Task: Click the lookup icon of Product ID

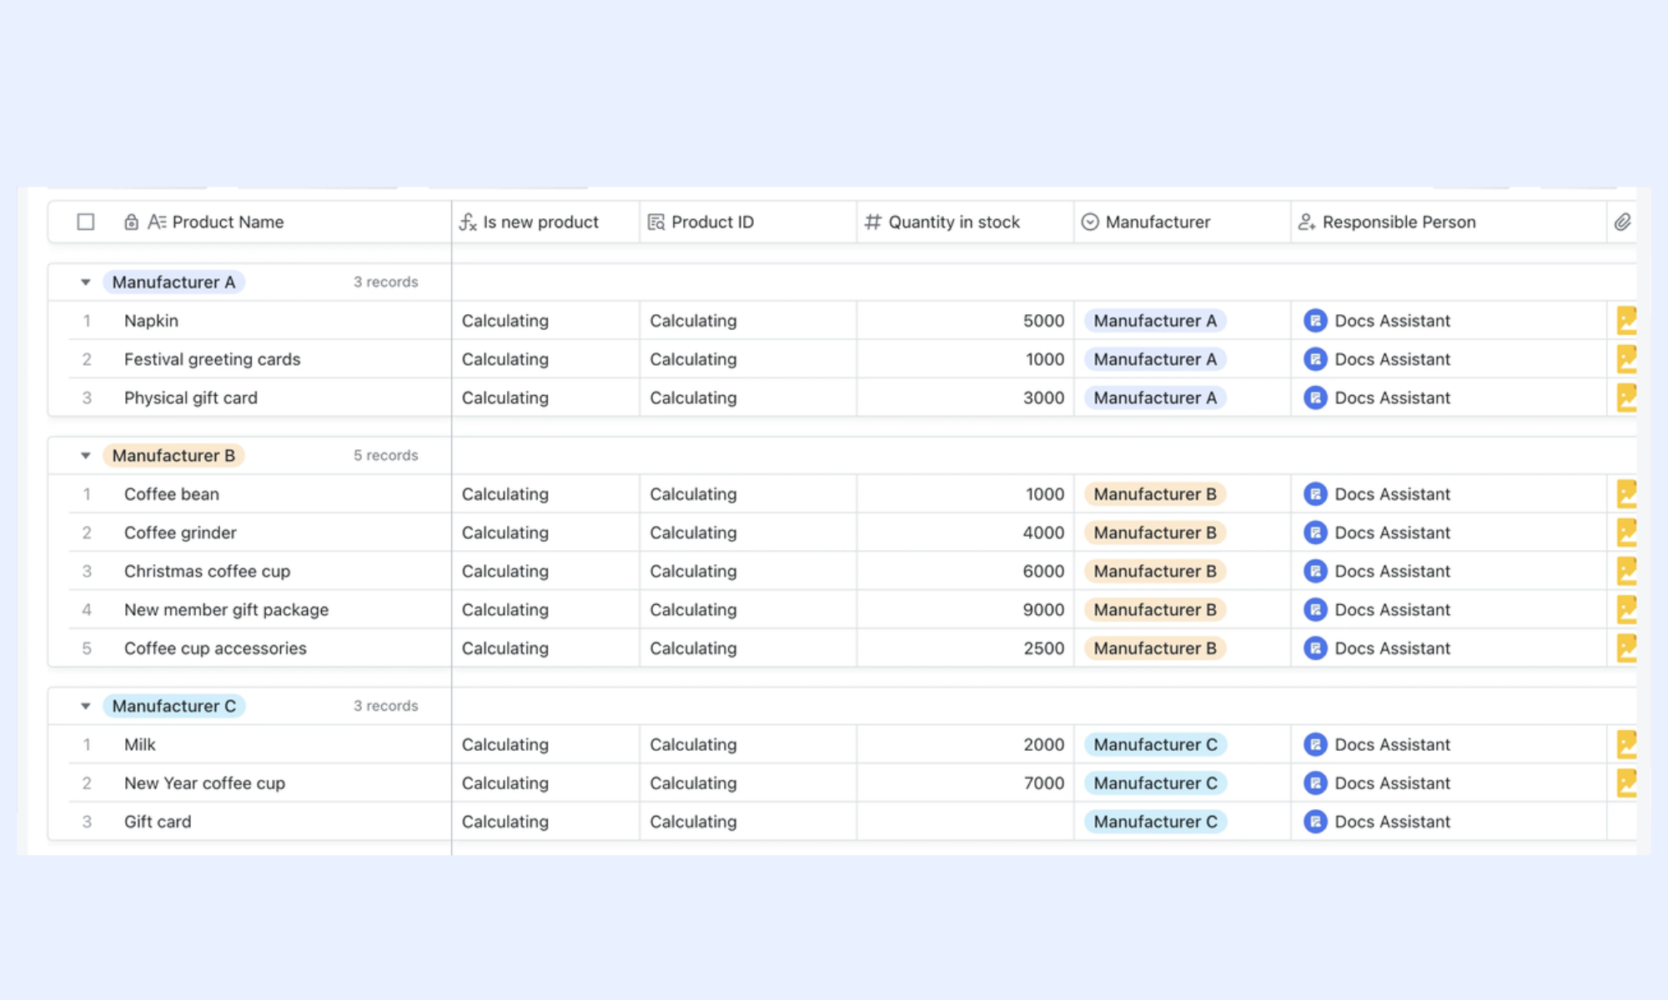Action: click(x=656, y=222)
